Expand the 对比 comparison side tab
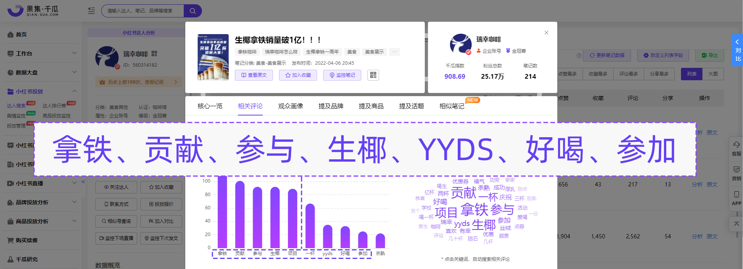Viewport: 743px width, 269px height. click(737, 50)
